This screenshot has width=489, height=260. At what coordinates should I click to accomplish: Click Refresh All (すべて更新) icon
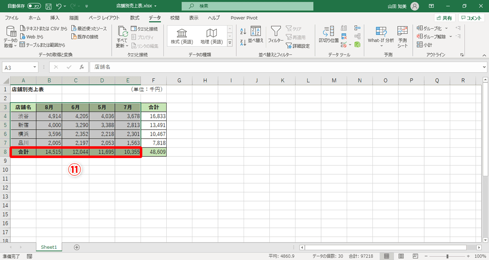pyautogui.click(x=122, y=37)
